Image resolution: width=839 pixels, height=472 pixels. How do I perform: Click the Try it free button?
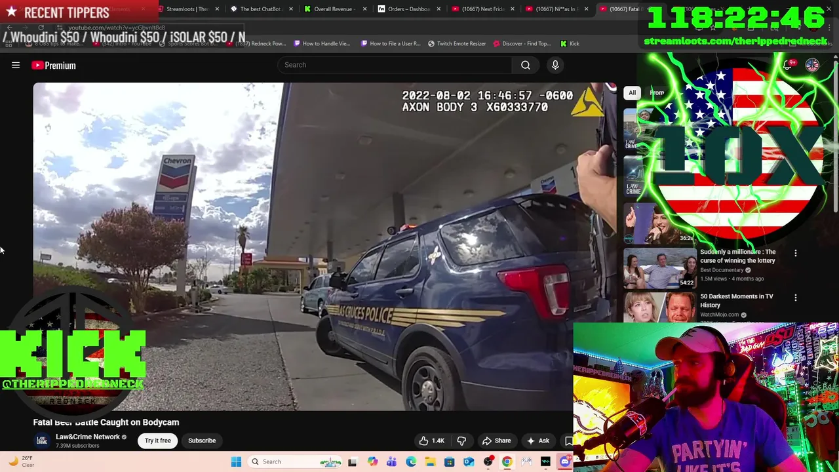[158, 441]
